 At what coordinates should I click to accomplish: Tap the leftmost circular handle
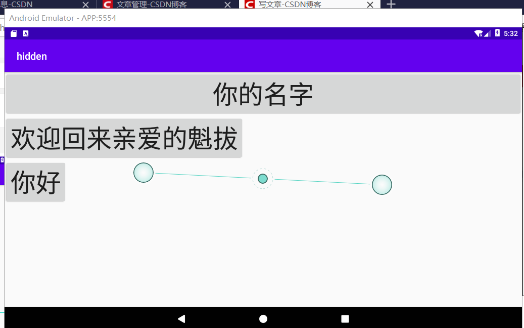coord(143,173)
